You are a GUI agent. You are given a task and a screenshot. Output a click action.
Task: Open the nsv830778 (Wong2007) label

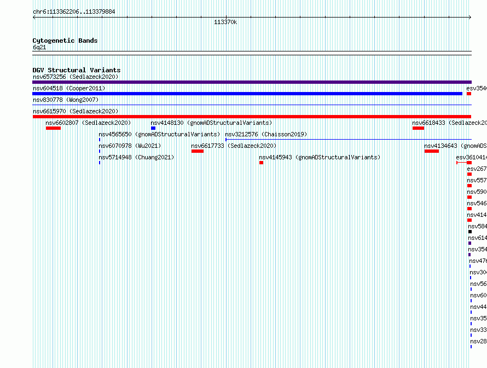(66, 100)
